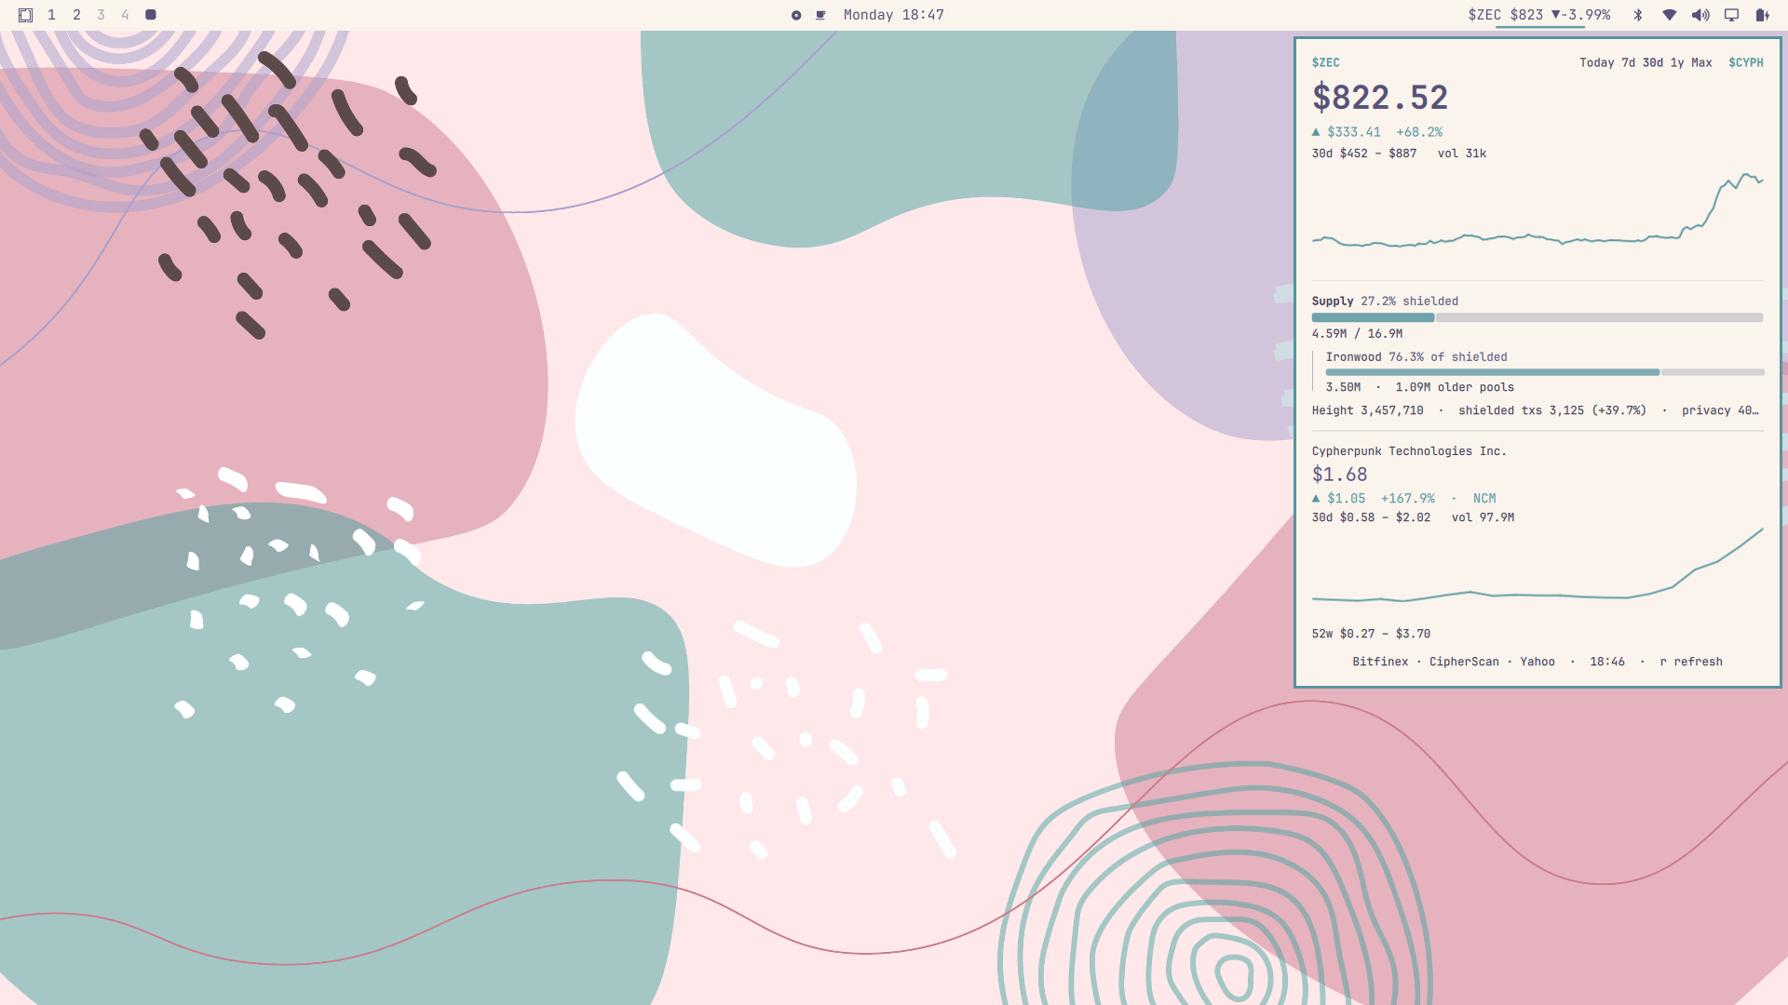
Task: Click the shielded txs 3,125 (+39.7%) text
Action: coord(1552,410)
